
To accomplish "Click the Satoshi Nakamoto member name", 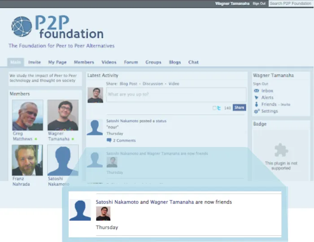I will click(59, 181).
